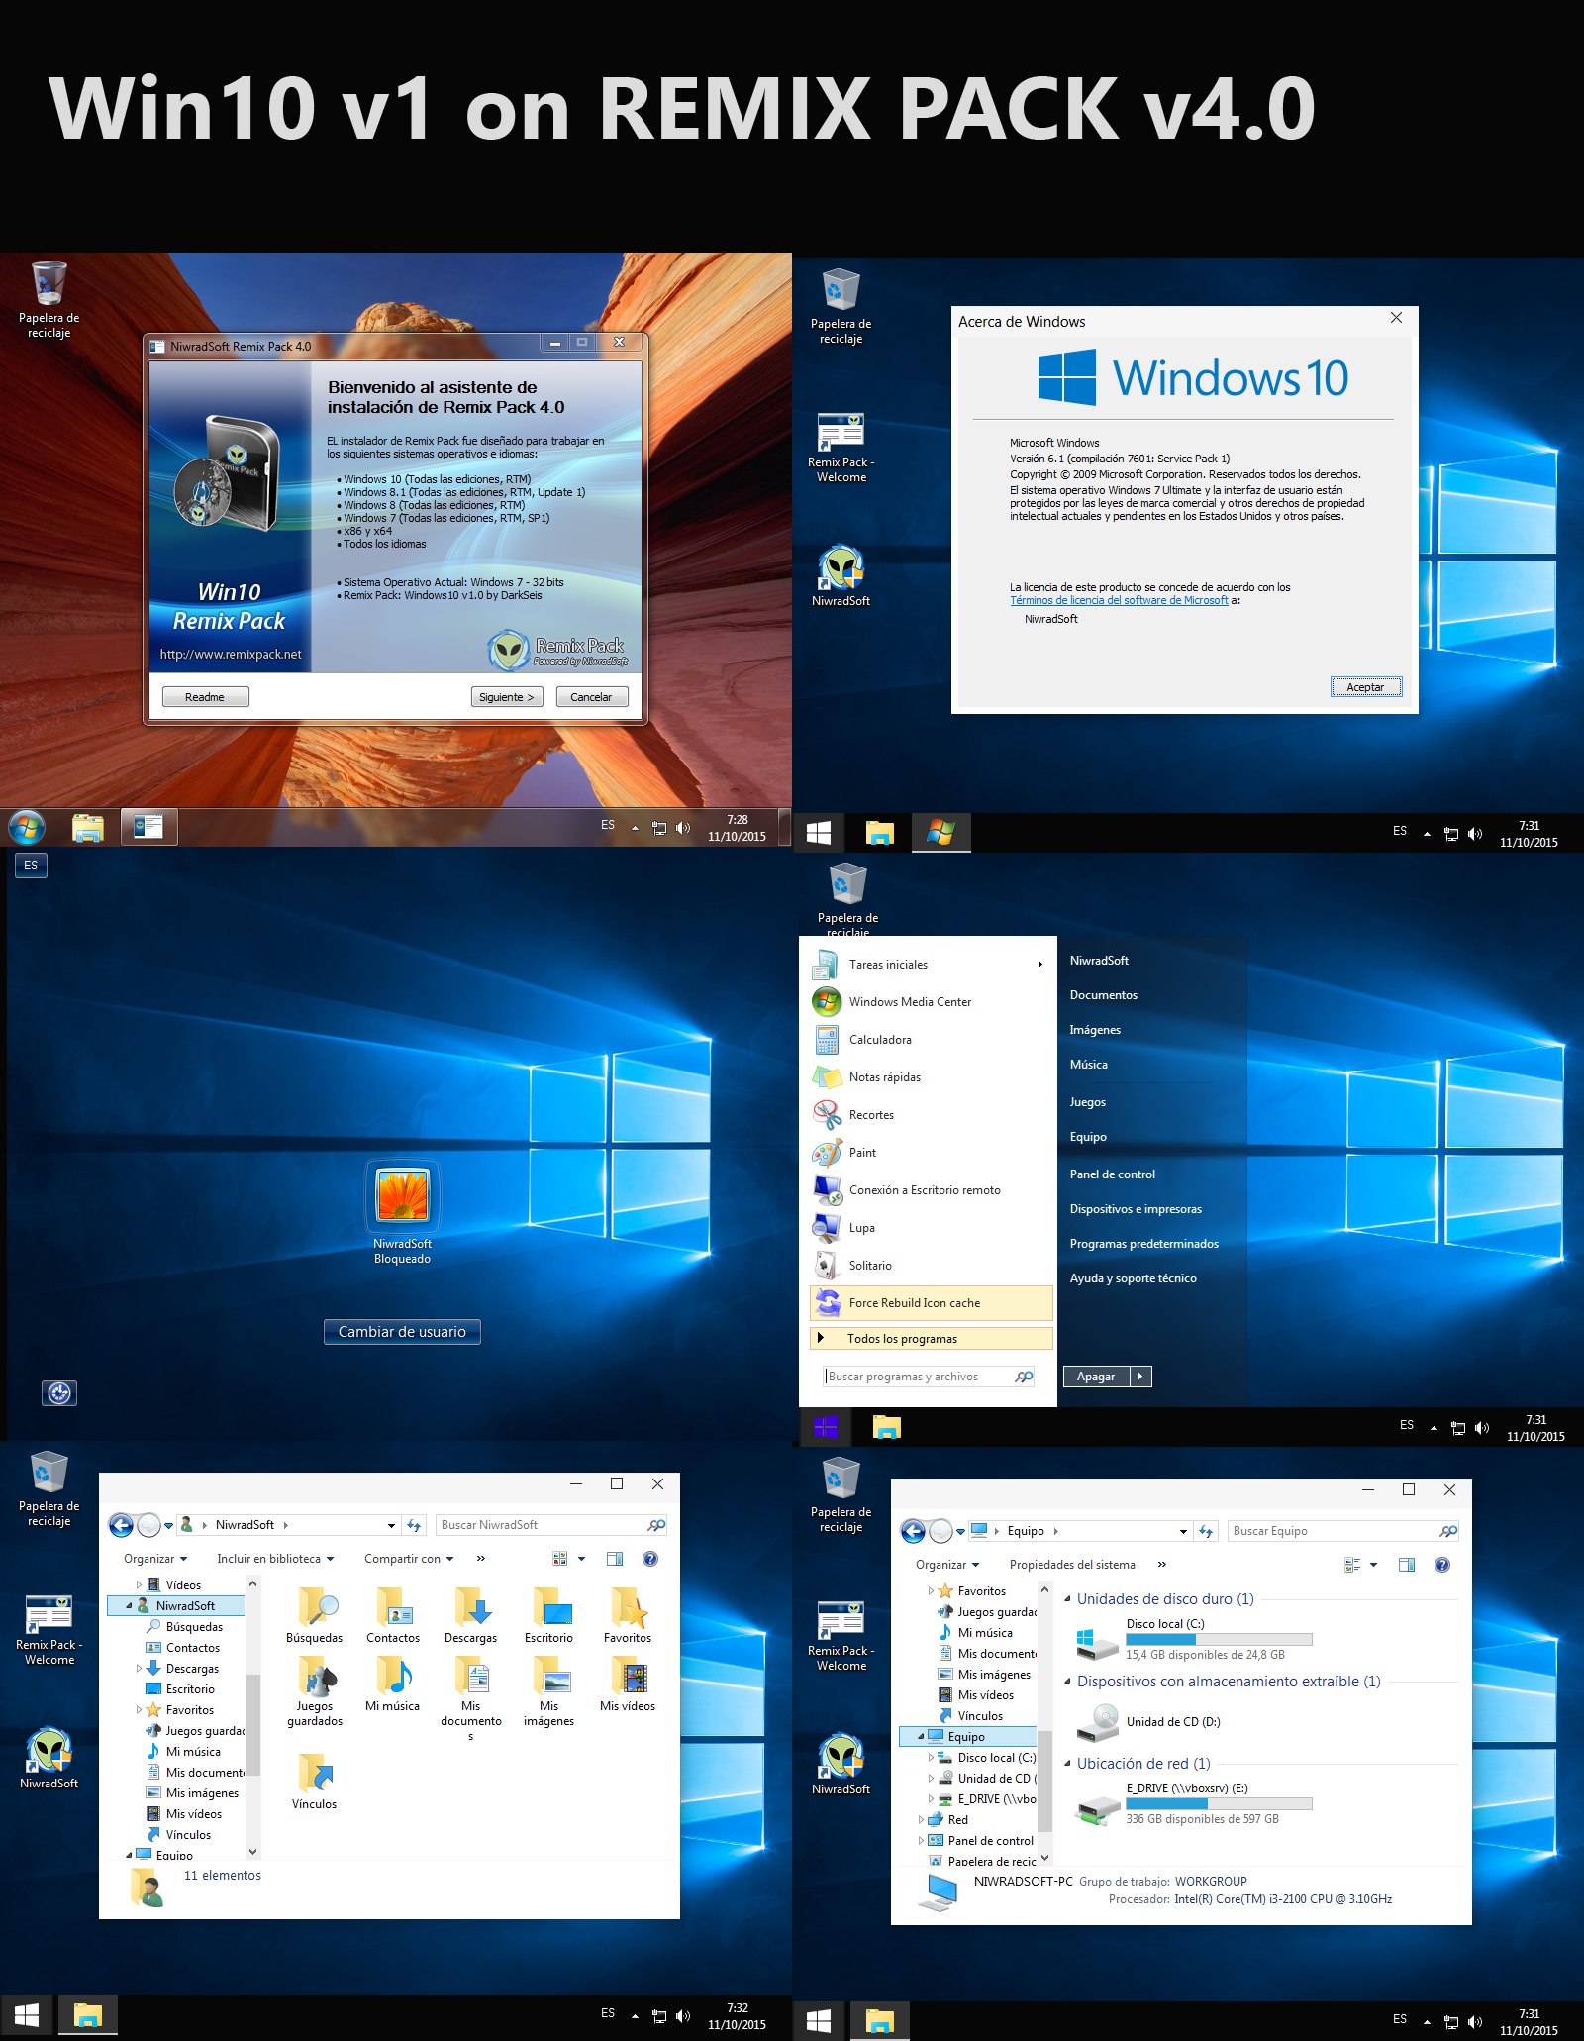Select Force Rebuild Icon cache entry

coord(913,1302)
